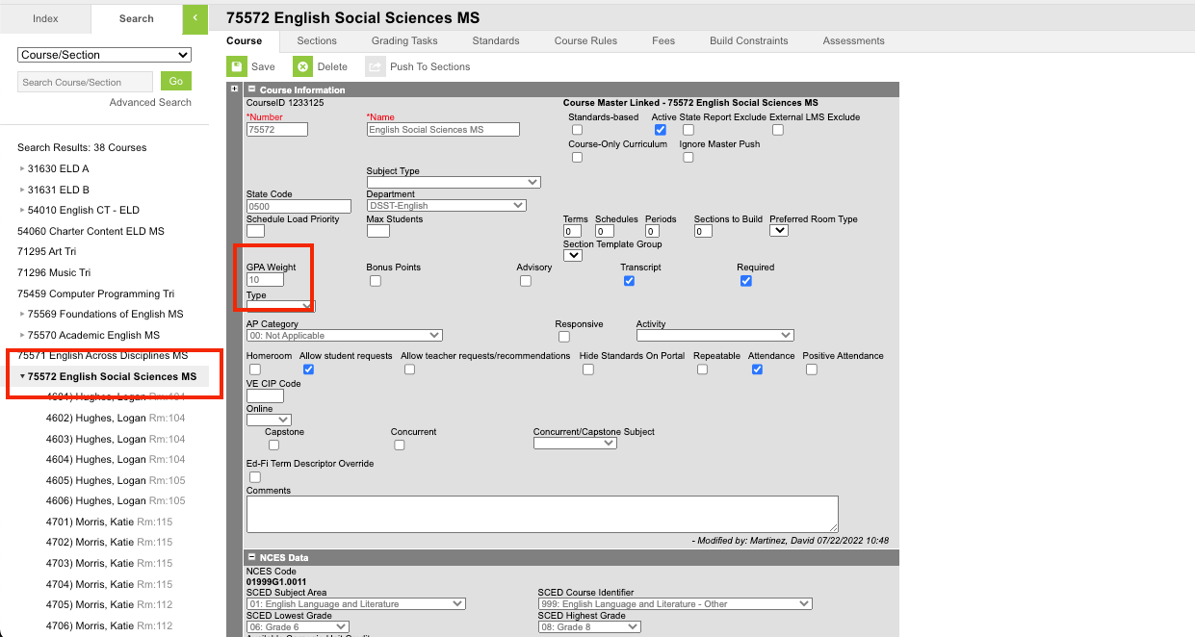Click the course Name input field
The width and height of the screenshot is (1195, 637).
(x=443, y=129)
